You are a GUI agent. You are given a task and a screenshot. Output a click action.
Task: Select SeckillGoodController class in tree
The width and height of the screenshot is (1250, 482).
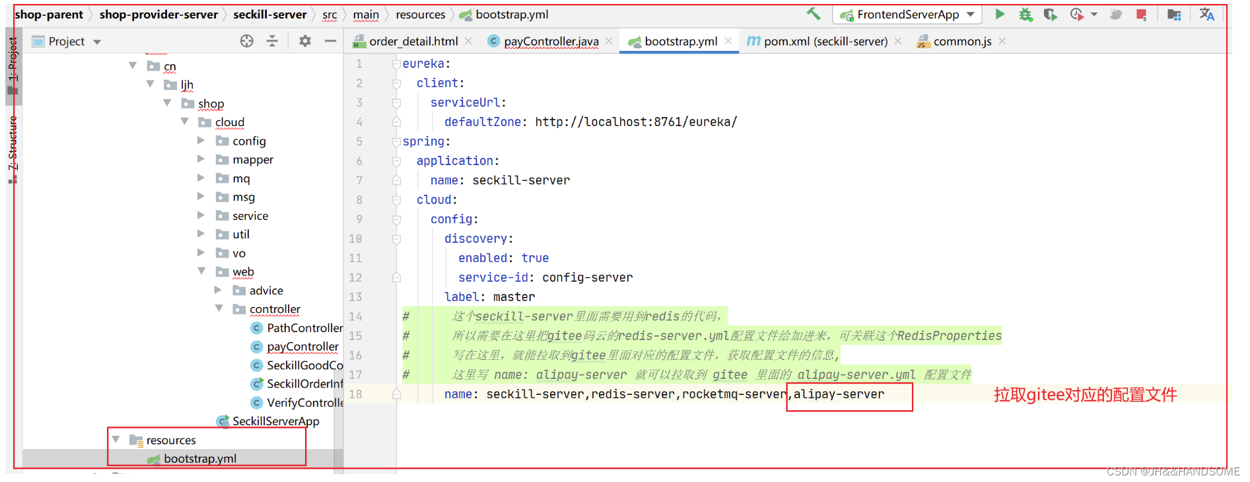point(296,364)
